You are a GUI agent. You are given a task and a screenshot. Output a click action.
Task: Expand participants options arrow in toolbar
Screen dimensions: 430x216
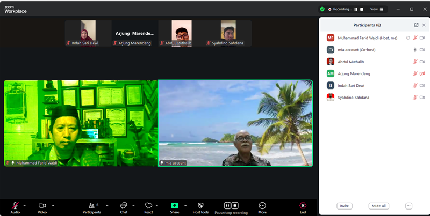[x=107, y=206]
